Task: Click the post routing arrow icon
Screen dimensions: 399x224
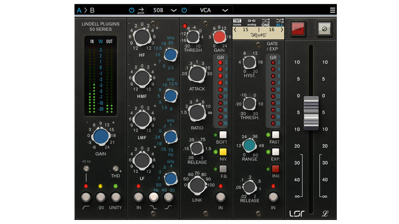Action: pos(141,10)
